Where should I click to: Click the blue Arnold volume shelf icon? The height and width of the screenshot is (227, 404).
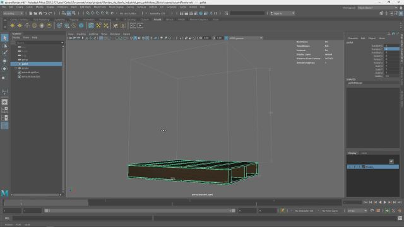[x=81, y=25]
